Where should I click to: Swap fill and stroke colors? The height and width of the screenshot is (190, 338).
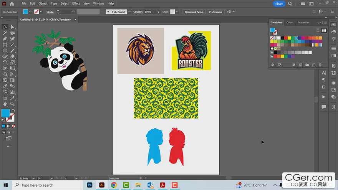tap(13, 111)
